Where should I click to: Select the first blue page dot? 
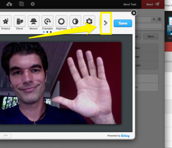[44, 32]
